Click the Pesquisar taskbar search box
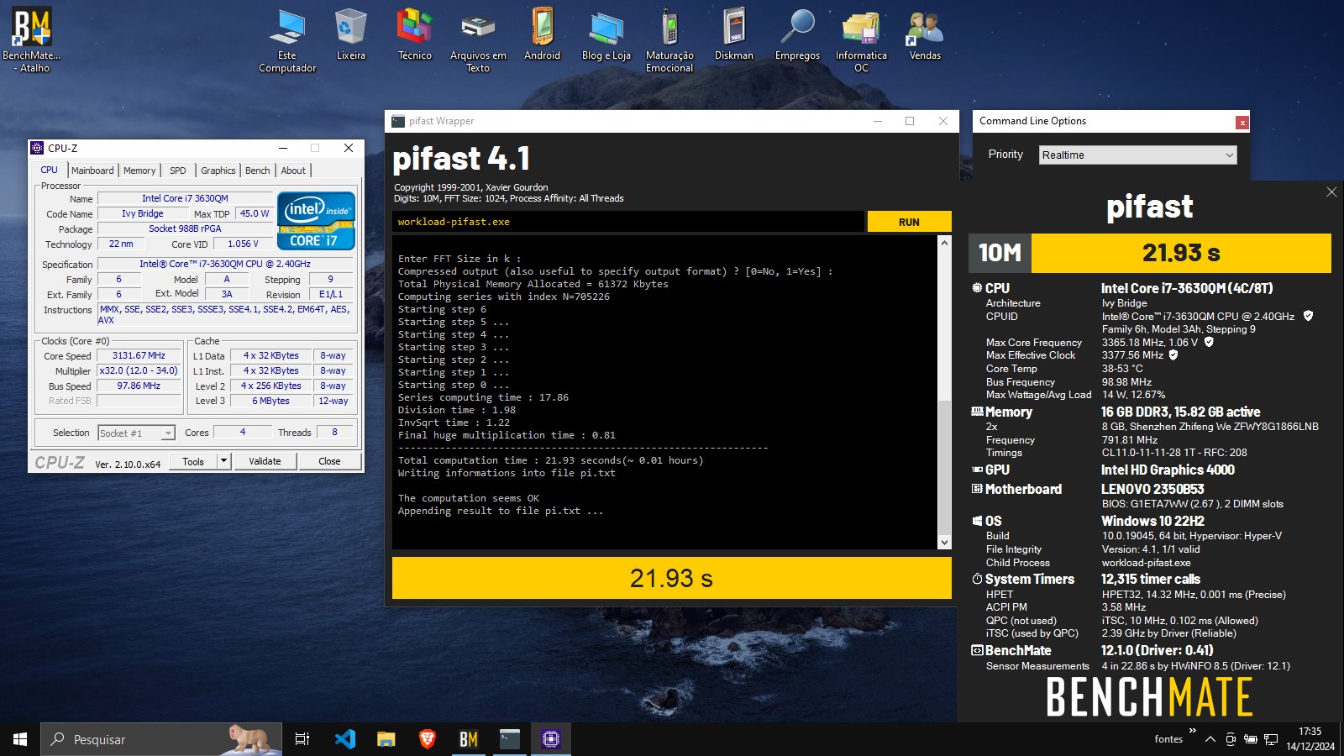Screen dimensions: 1344x756 click(160, 739)
